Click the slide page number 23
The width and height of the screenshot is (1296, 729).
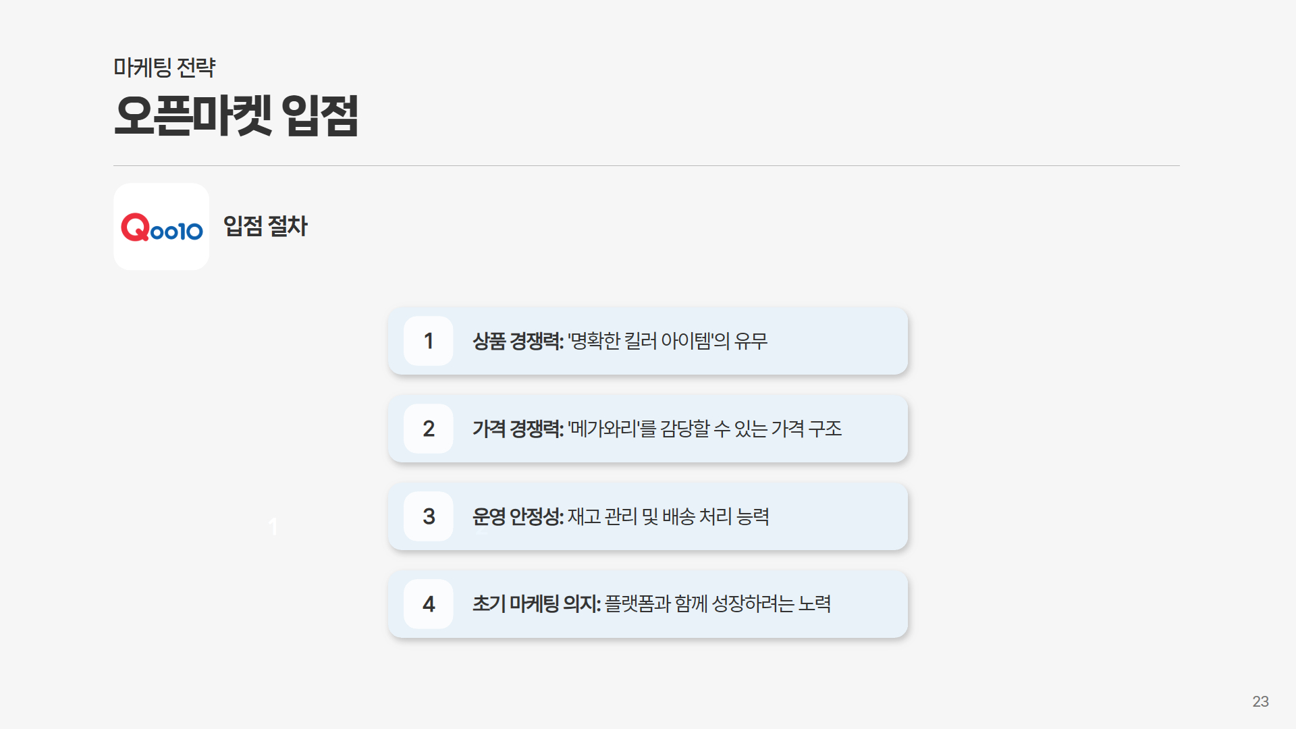(x=1260, y=701)
